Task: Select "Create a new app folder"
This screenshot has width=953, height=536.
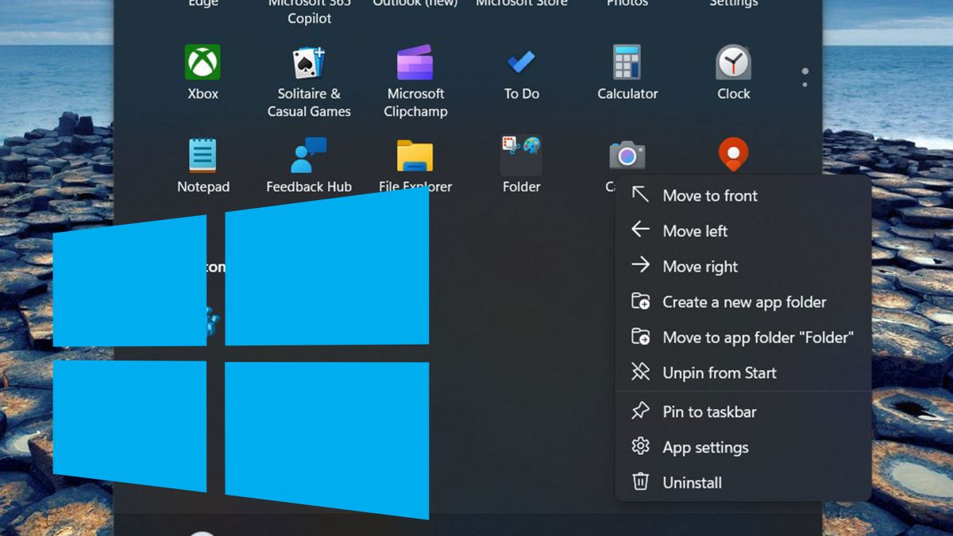Action: [x=744, y=302]
